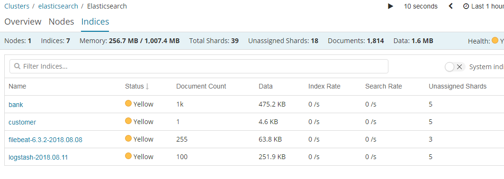504x179 pixels.
Task: Open the bank index link
Action: coord(16,105)
